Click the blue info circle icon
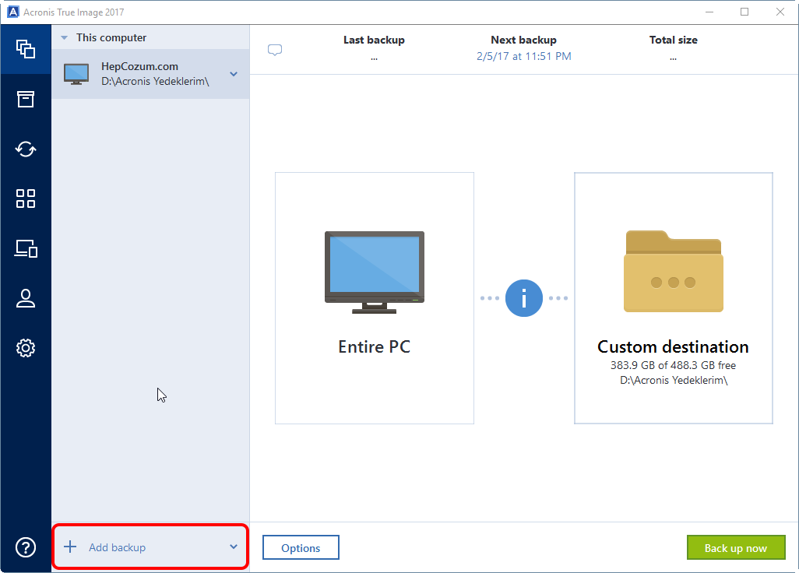This screenshot has width=799, height=573. tap(524, 298)
